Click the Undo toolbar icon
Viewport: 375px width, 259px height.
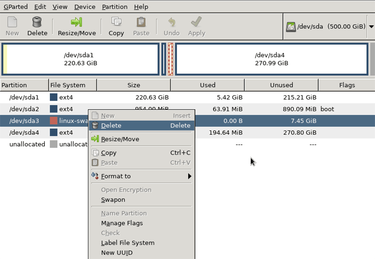pos(172,22)
